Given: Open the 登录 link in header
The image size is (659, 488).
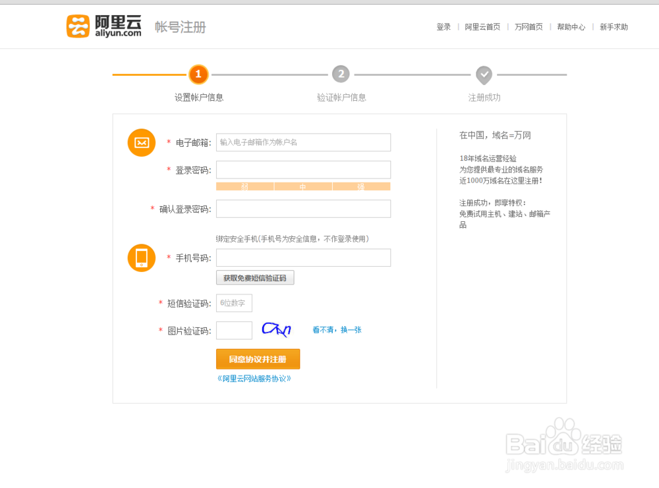Looking at the screenshot, I should point(444,27).
